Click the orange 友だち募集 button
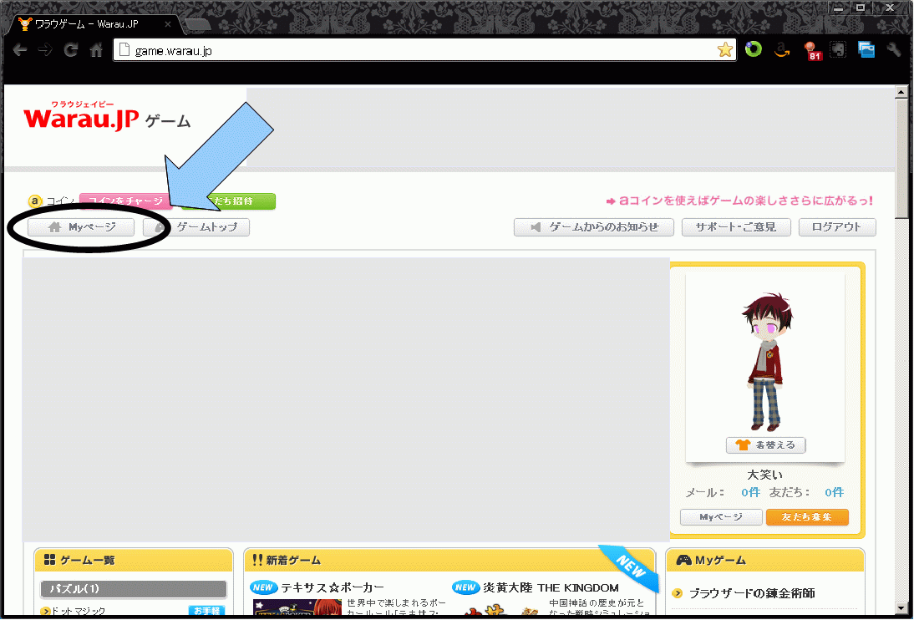This screenshot has height=620, width=914. 807,517
